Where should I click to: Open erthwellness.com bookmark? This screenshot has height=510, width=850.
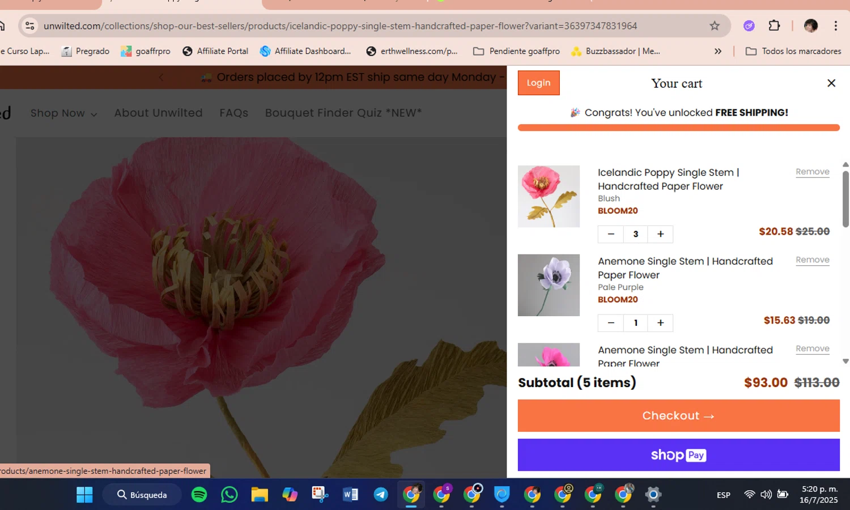tap(412, 51)
